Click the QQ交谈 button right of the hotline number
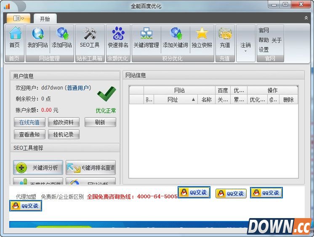Image resolution: width=314 pixels, height=237 pixels. 194,192
